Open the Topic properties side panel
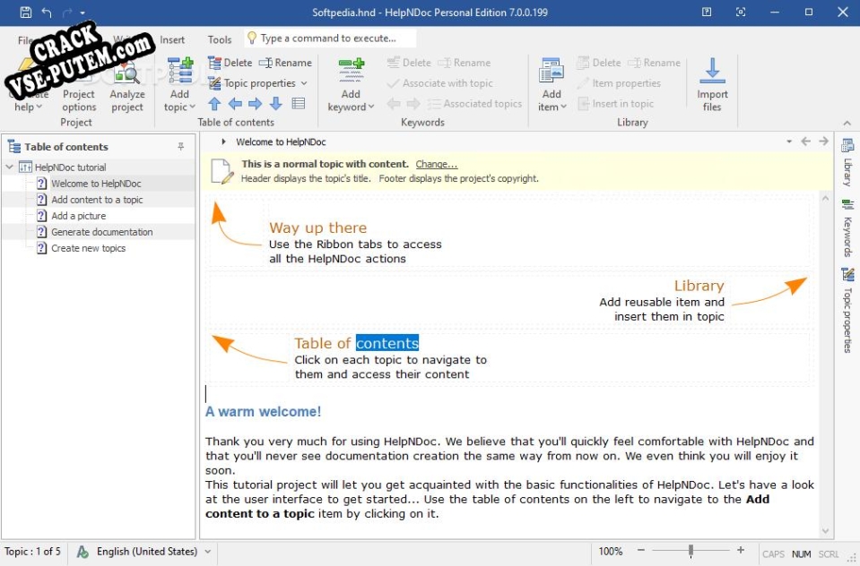Image resolution: width=860 pixels, height=566 pixels. [x=847, y=310]
